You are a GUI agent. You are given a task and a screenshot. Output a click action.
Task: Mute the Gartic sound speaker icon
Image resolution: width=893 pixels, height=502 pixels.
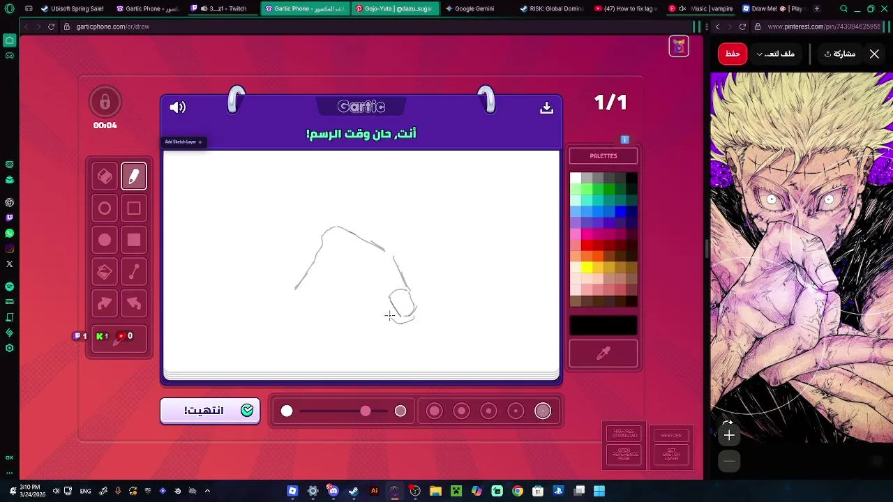coord(178,107)
